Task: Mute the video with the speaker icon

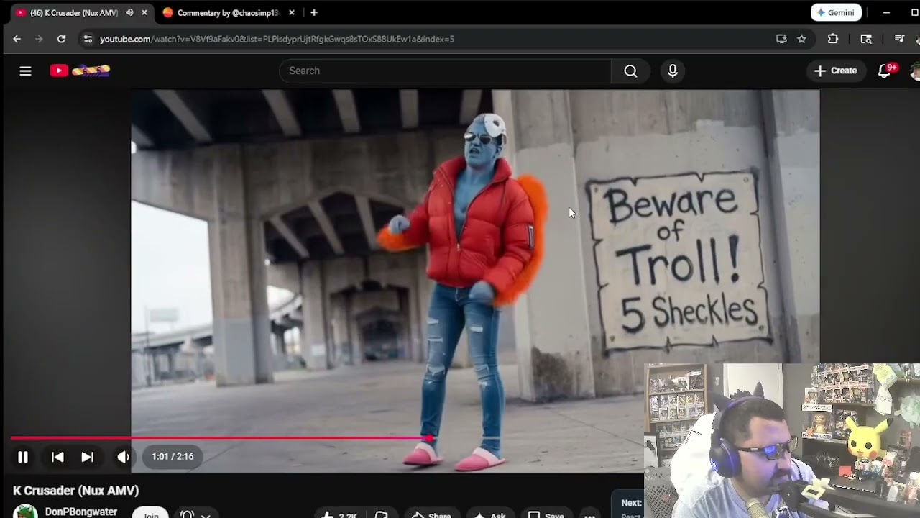Action: point(124,457)
